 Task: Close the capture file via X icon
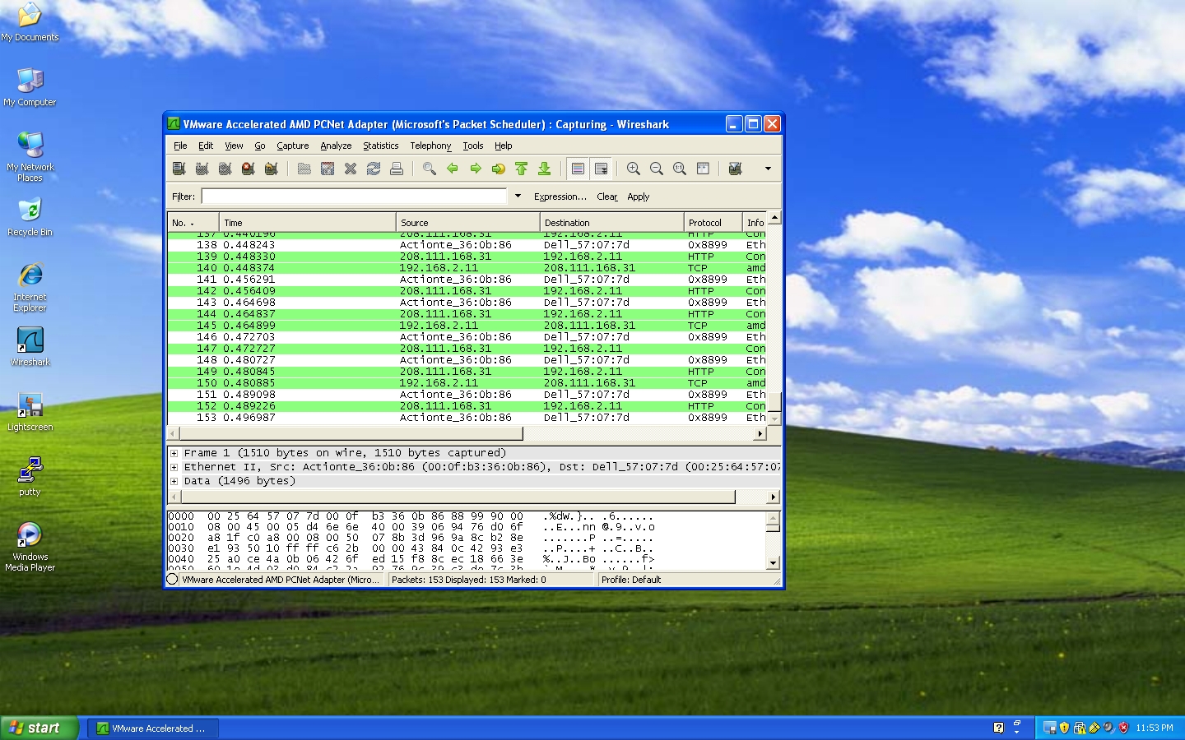pos(350,169)
